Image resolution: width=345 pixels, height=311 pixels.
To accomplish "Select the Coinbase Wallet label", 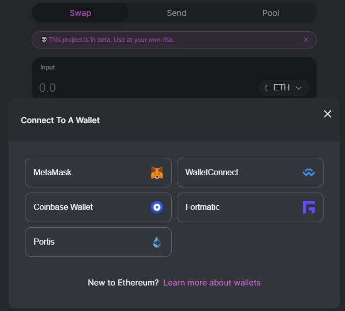I will 63,207.
